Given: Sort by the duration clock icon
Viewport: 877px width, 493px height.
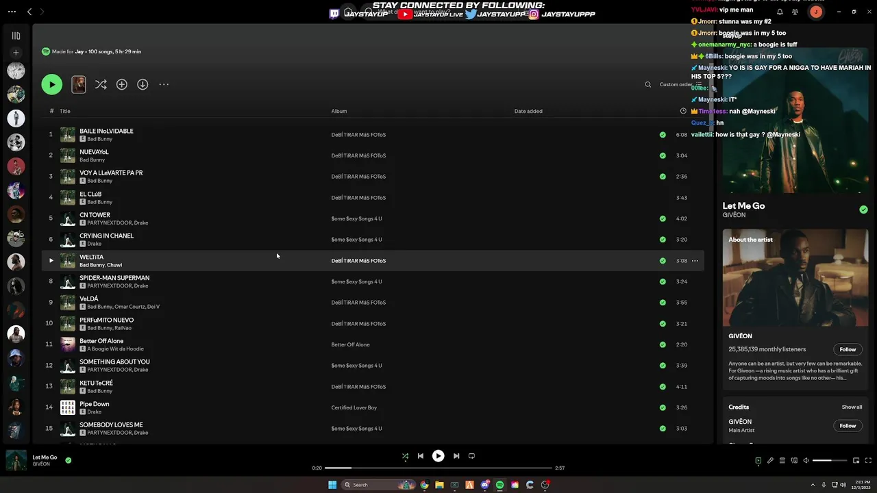Looking at the screenshot, I should [683, 111].
